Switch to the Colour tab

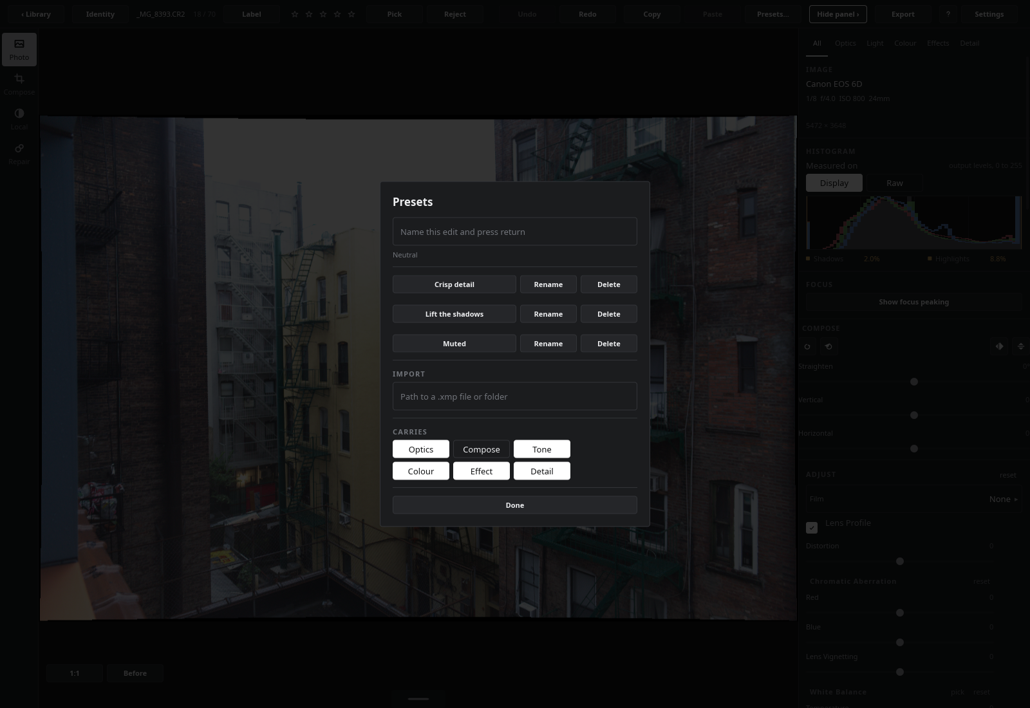[x=904, y=43]
